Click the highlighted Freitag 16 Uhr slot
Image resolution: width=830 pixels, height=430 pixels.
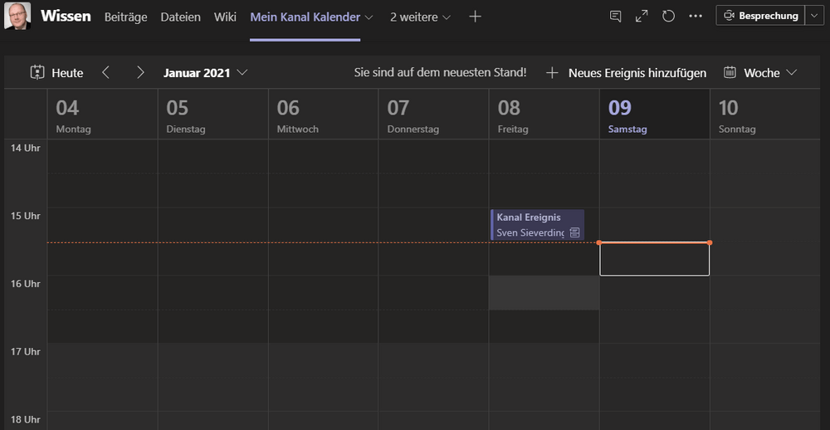[x=544, y=293]
